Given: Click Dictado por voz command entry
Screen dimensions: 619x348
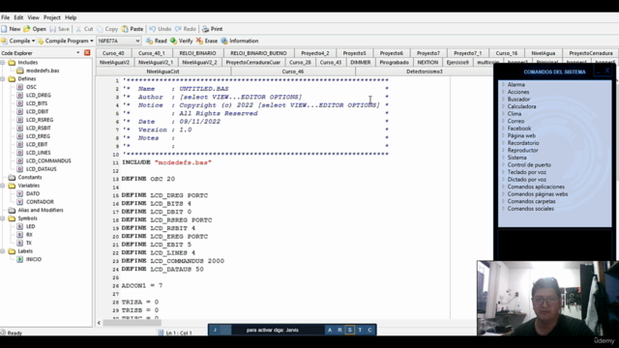Looking at the screenshot, I should (x=526, y=180).
